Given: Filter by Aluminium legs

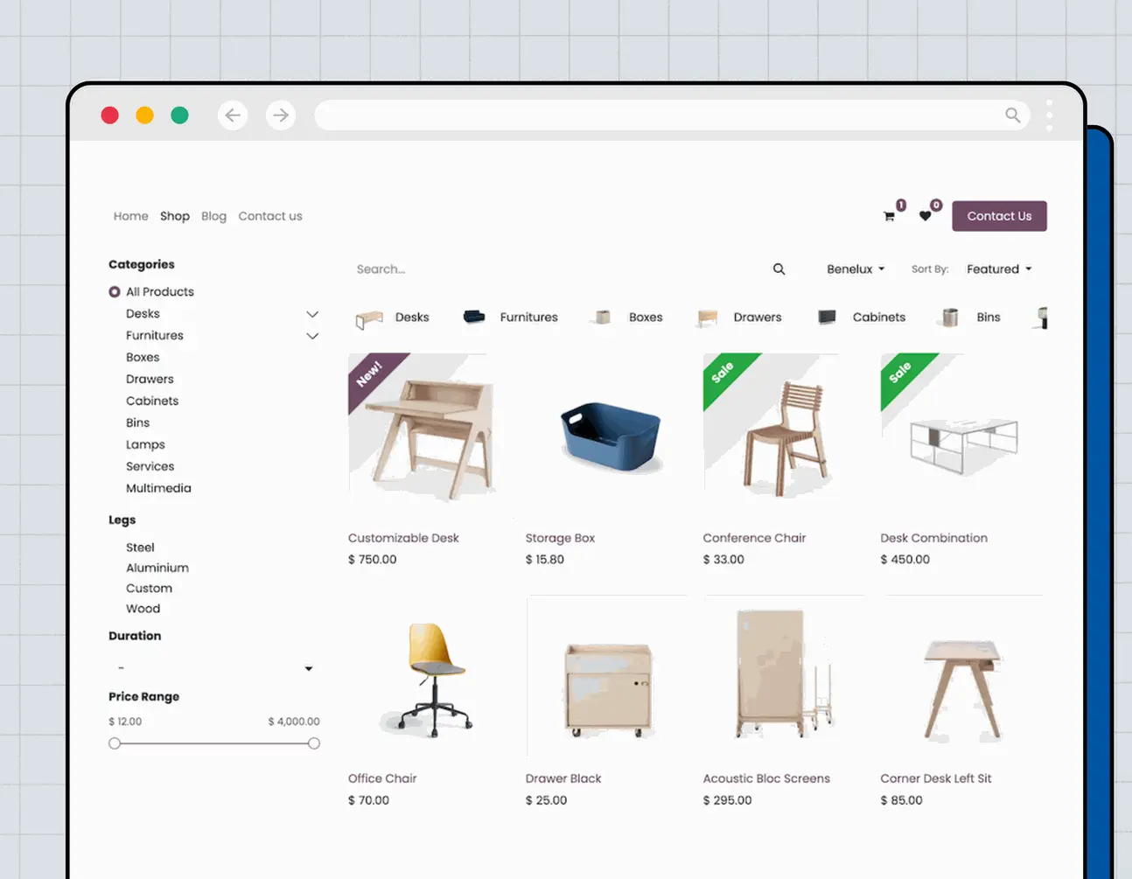Looking at the screenshot, I should click(157, 568).
